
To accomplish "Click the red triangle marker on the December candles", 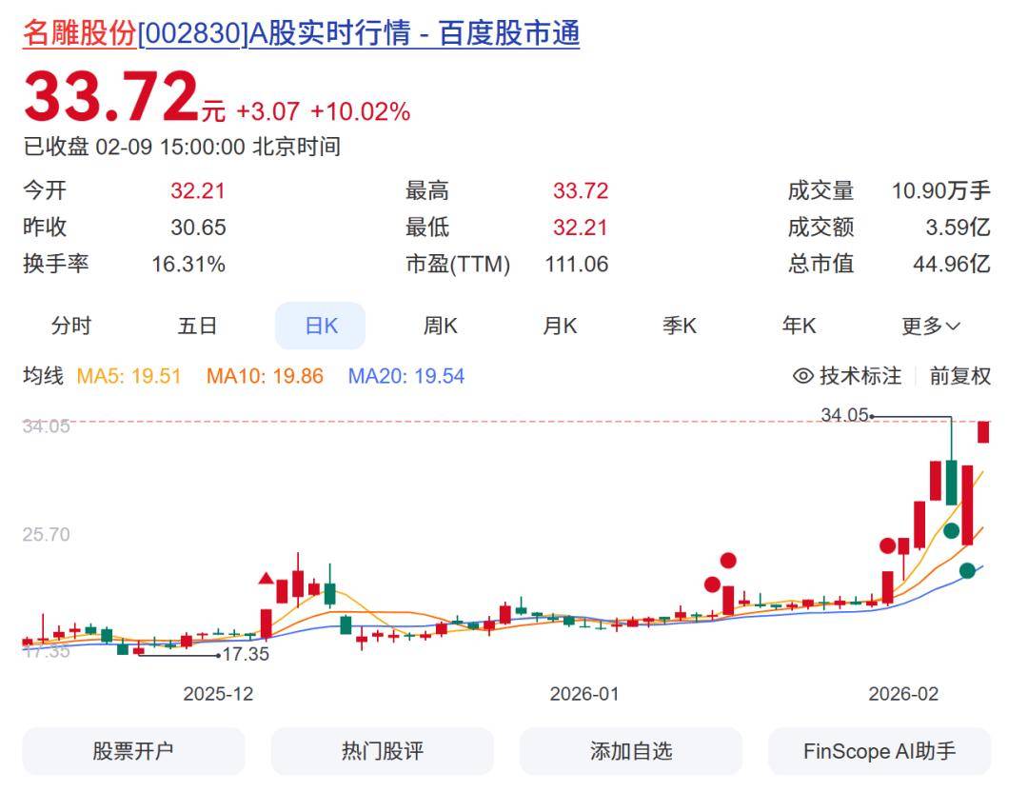I will (x=267, y=578).
